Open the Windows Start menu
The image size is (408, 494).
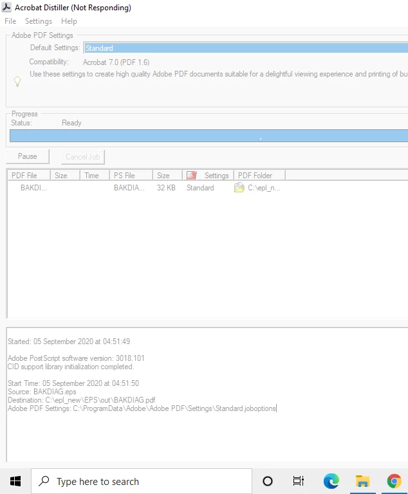[x=15, y=481]
